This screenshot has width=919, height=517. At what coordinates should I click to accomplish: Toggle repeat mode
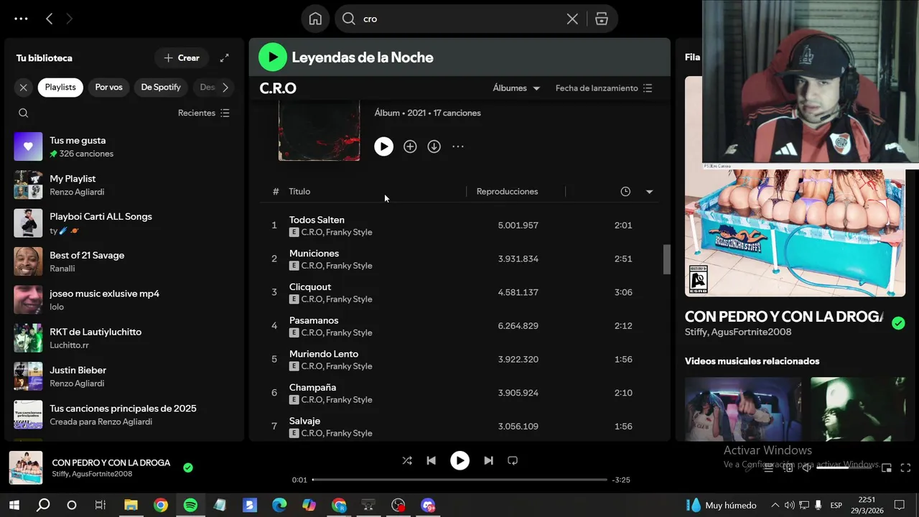tap(513, 461)
